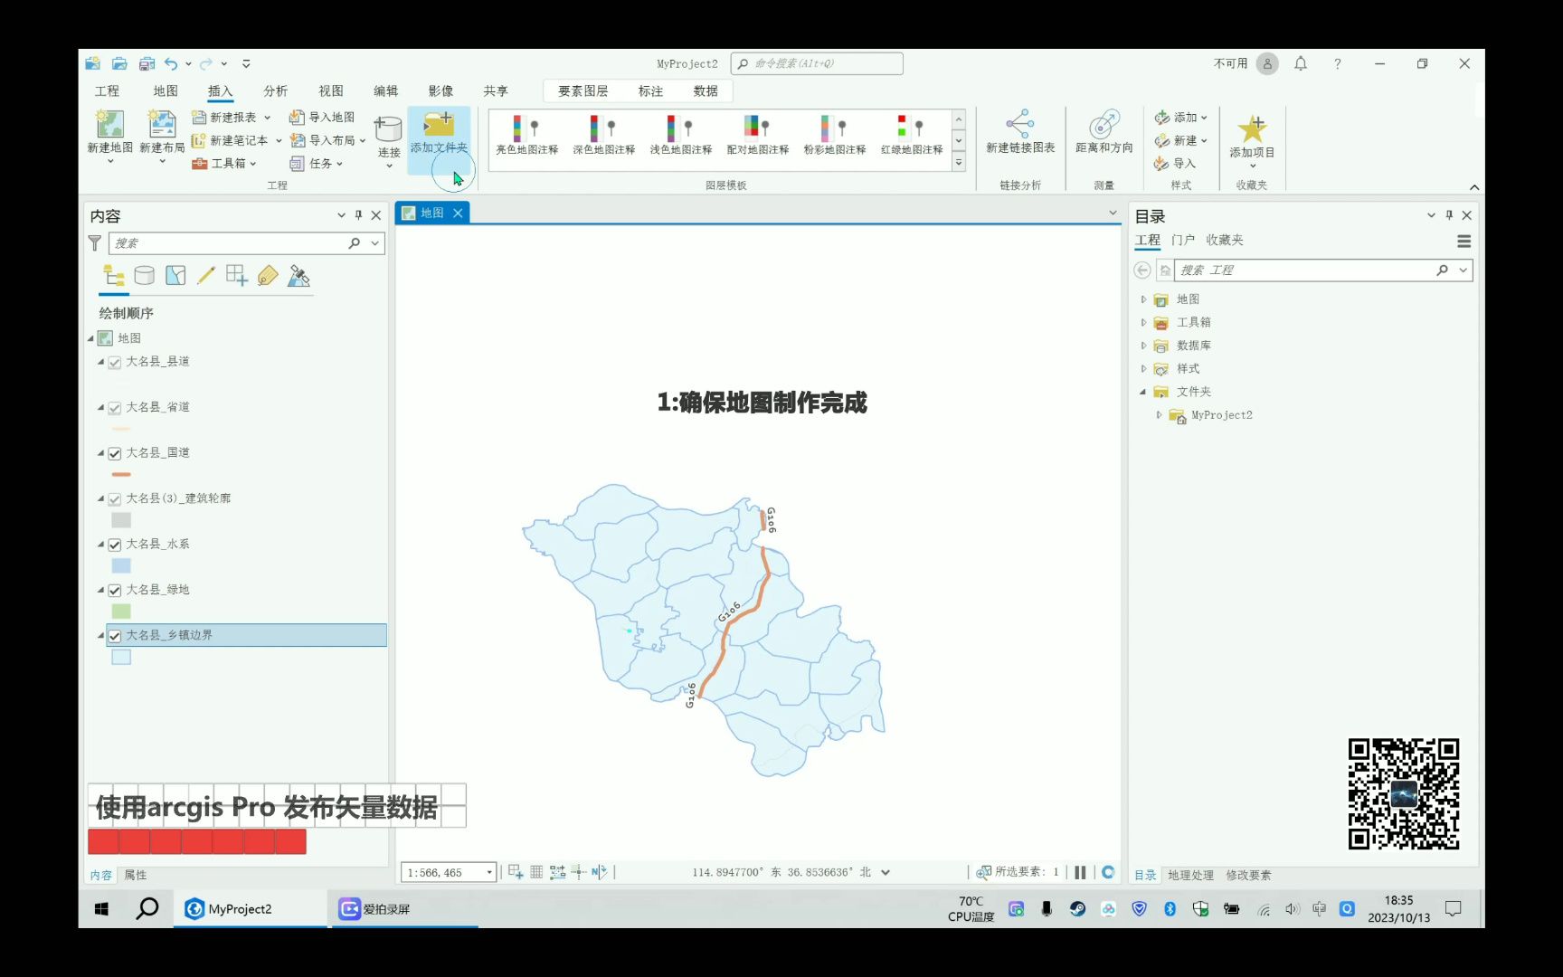Viewport: 1563px width, 977px height.
Task: Uncheck the 大名县_绿地 layer checkbox
Action: point(114,589)
